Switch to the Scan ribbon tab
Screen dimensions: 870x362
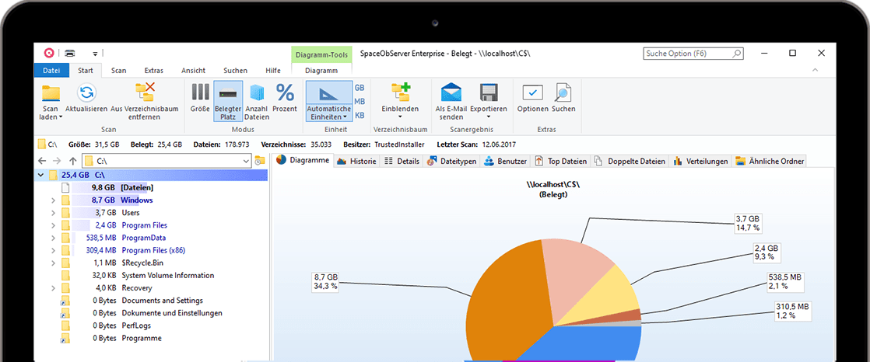[119, 70]
